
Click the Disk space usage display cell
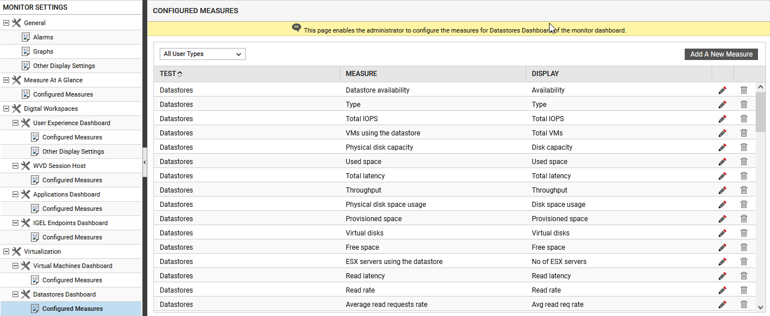click(558, 205)
